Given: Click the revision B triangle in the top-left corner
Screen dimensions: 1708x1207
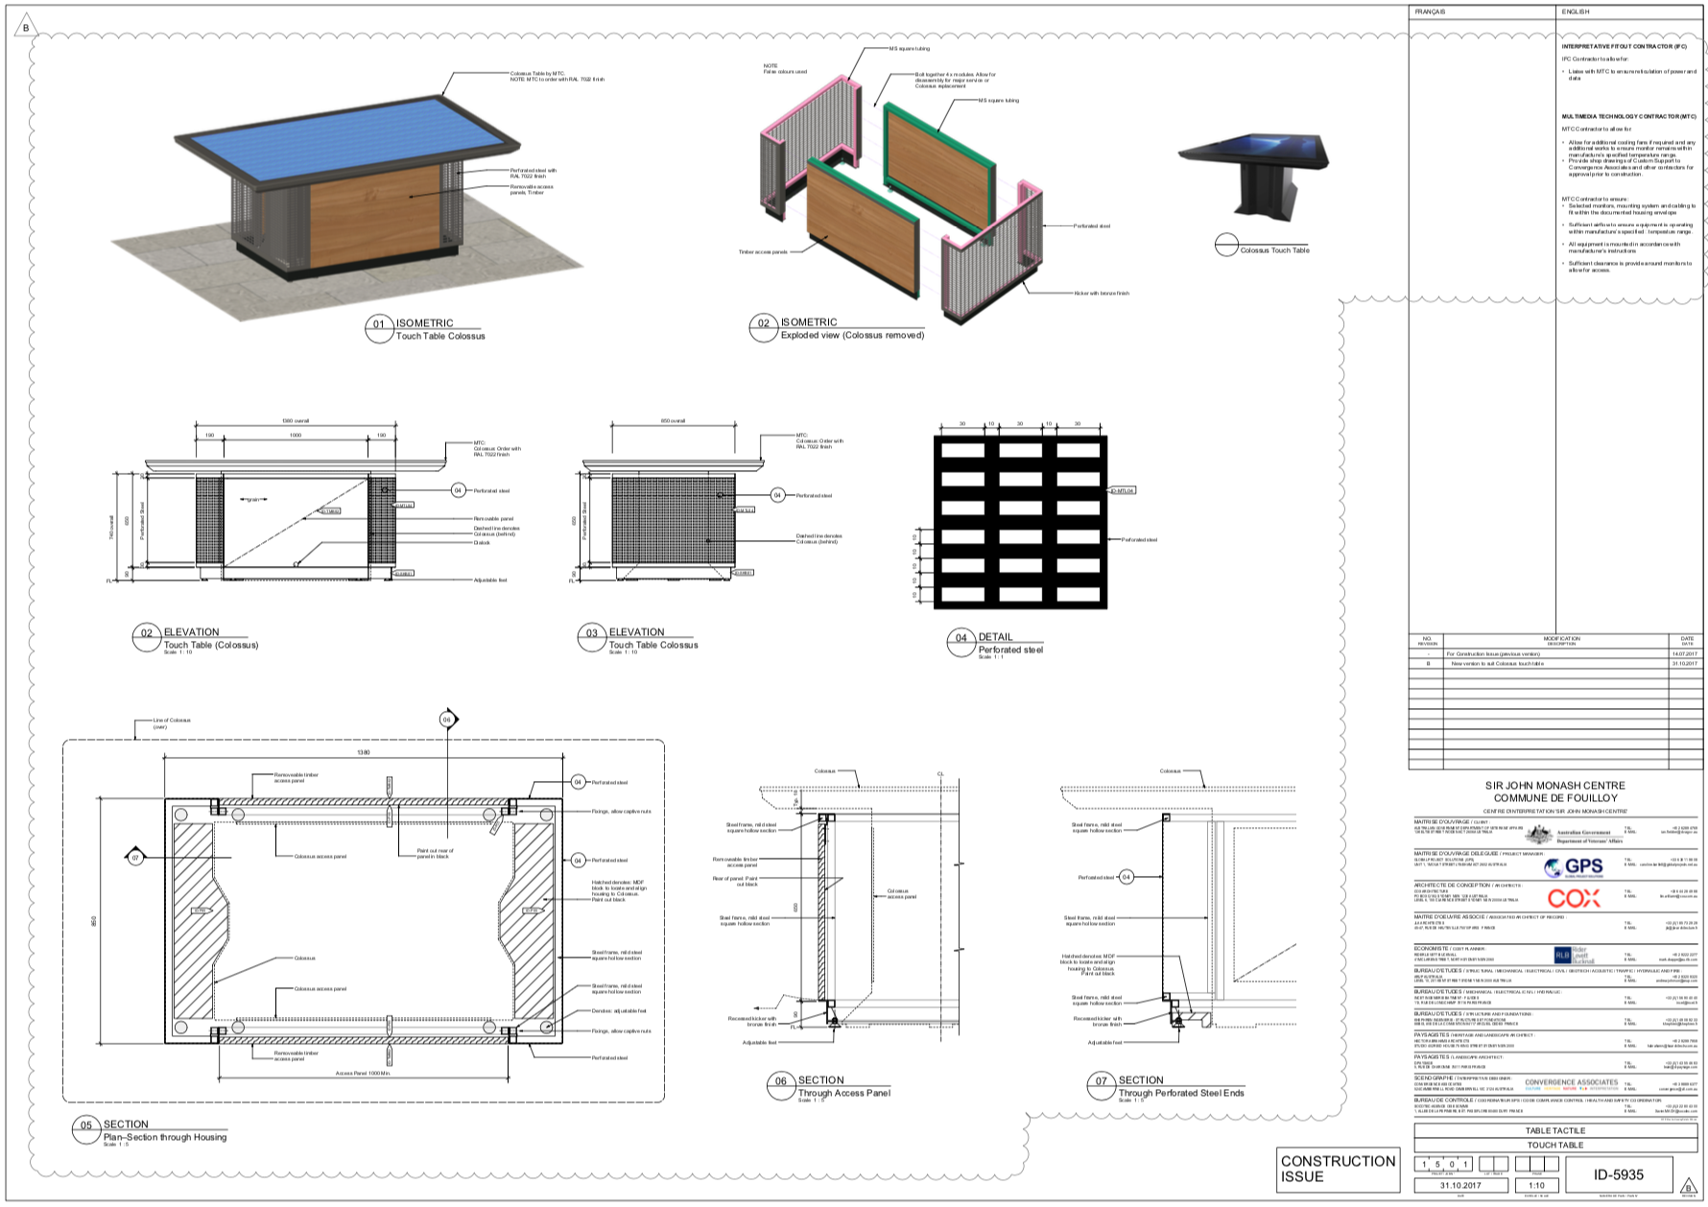Looking at the screenshot, I should click(26, 28).
